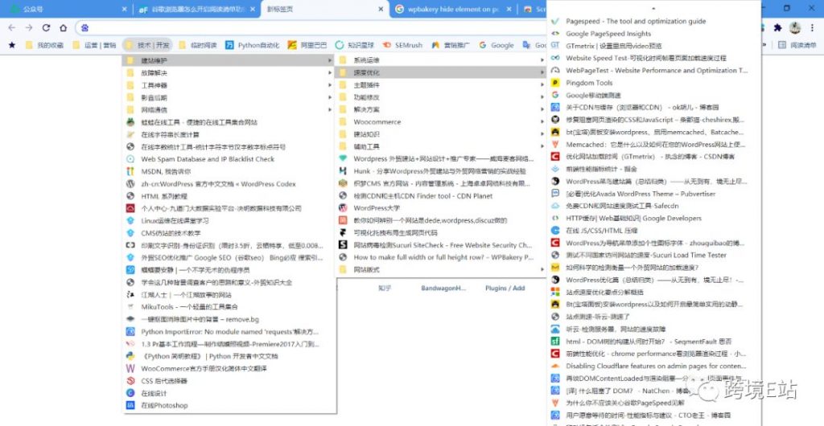Click the Plugins / Add shortcut
This screenshot has width=824, height=426.
click(505, 288)
